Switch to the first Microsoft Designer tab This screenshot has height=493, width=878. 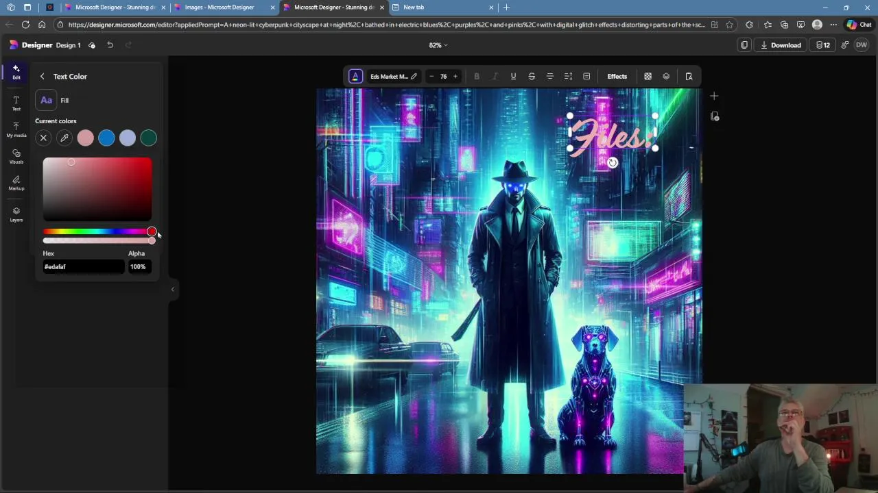pyautogui.click(x=115, y=7)
